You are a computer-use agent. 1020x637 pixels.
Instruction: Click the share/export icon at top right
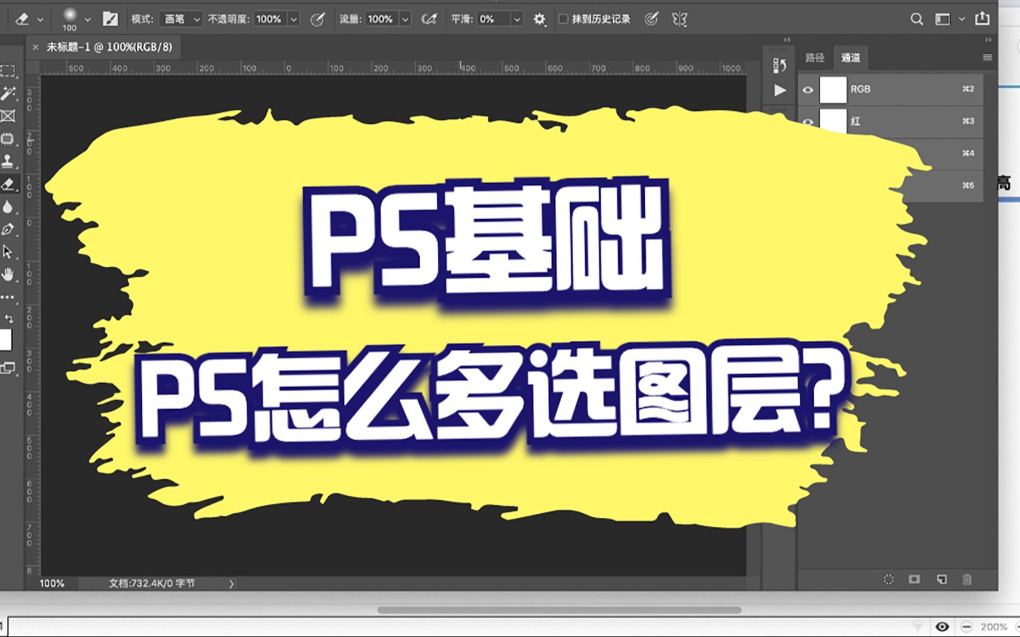click(x=982, y=19)
